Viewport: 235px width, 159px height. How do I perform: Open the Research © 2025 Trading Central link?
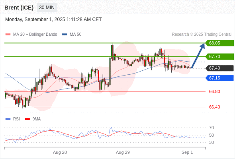[202, 35]
